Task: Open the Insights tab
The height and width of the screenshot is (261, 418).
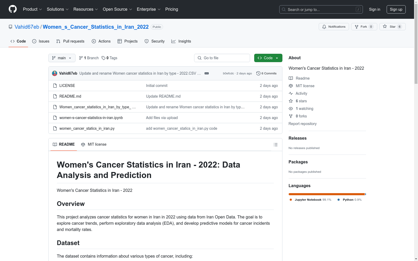Action: (181, 41)
